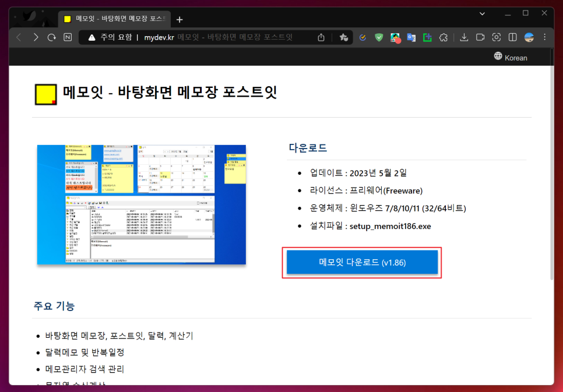
Task: Open the extension with red notification badge
Action: click(x=395, y=38)
